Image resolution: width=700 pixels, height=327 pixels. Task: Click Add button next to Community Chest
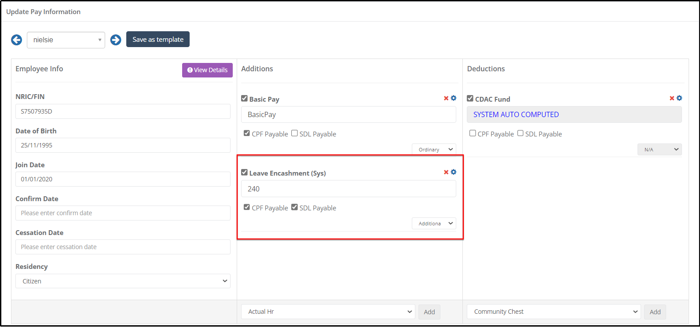(x=655, y=312)
